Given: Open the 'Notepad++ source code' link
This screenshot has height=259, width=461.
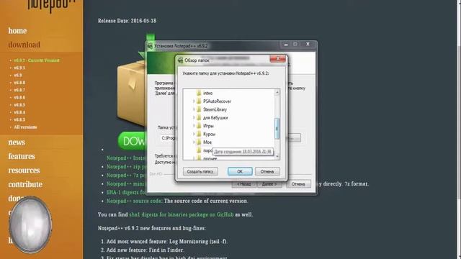Looking at the screenshot, I should 134,201.
